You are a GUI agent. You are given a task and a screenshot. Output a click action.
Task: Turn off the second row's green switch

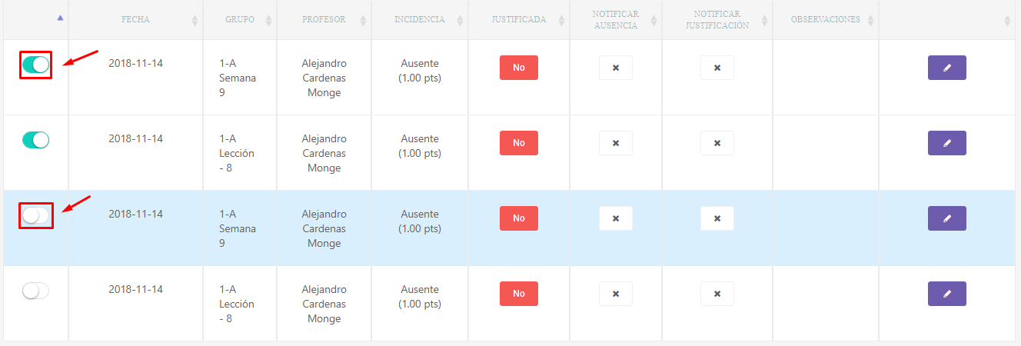pos(35,139)
